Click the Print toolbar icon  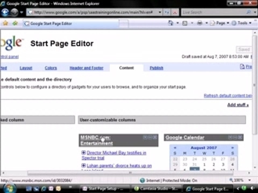click(200, 23)
